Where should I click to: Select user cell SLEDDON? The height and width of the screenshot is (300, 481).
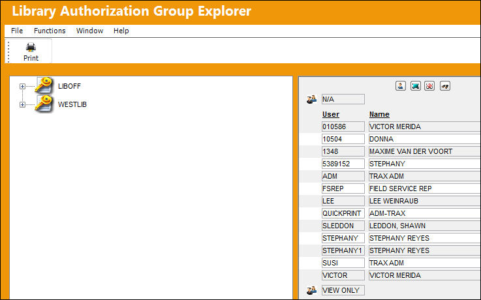coord(343,226)
